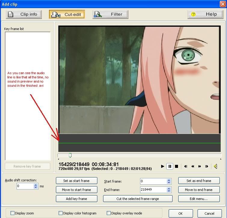This screenshot has height=218, width=227.
Task: Click Set as start frame
Action: 77,181
